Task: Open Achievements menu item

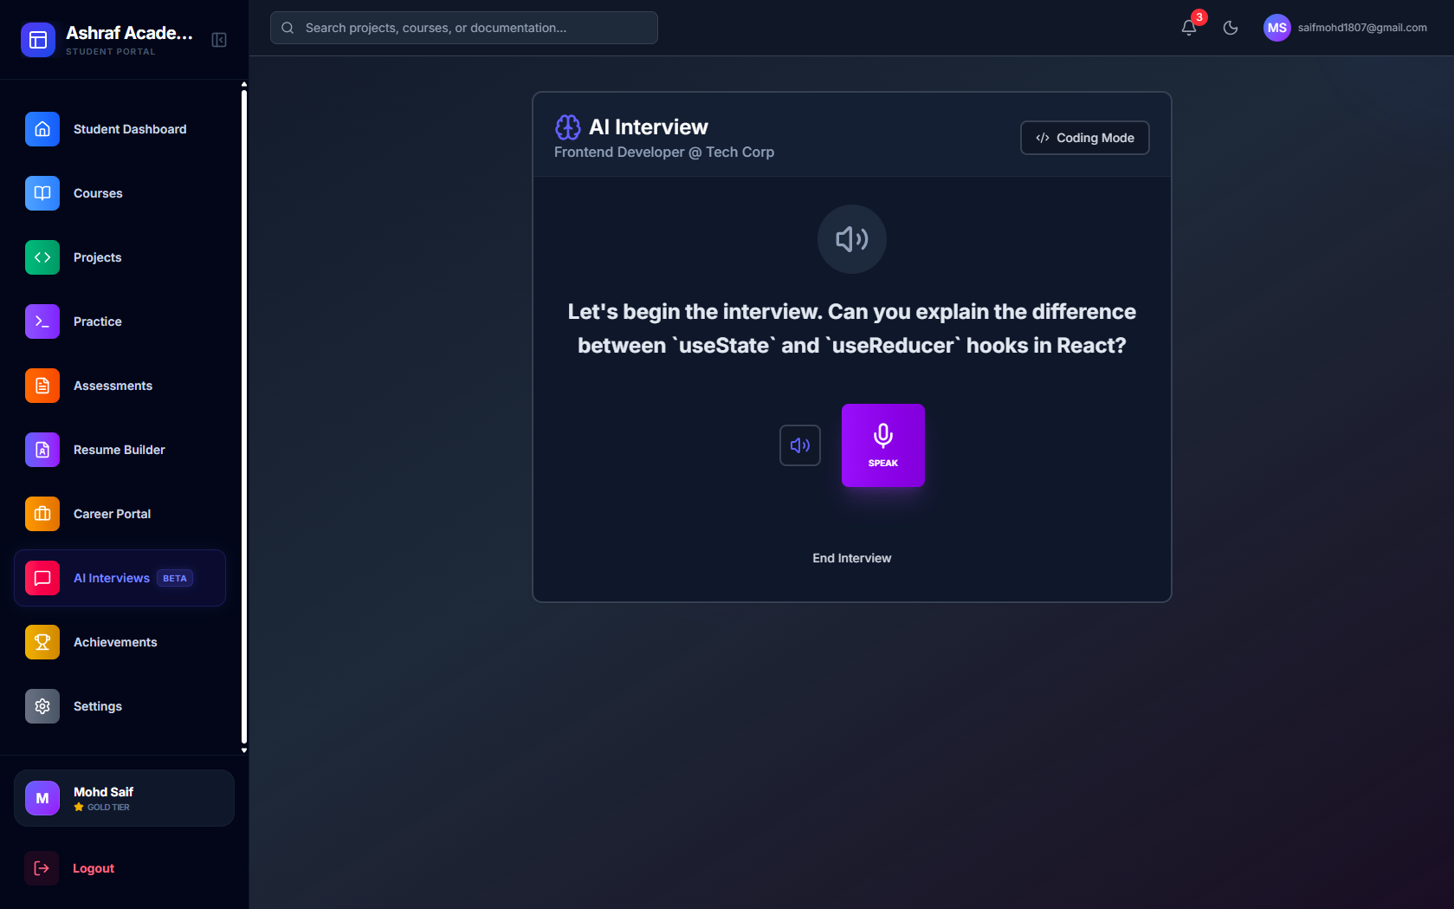Action: 120,642
